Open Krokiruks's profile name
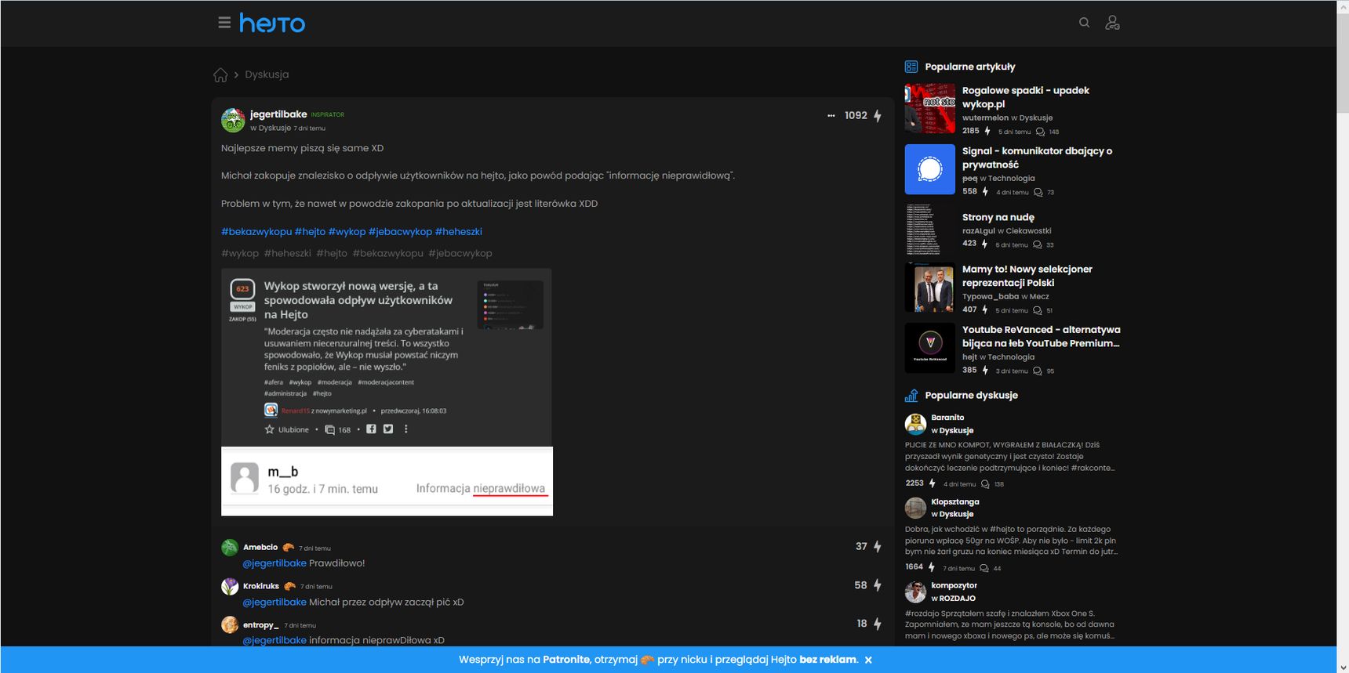Viewport: 1349px width, 673px height. tap(261, 586)
